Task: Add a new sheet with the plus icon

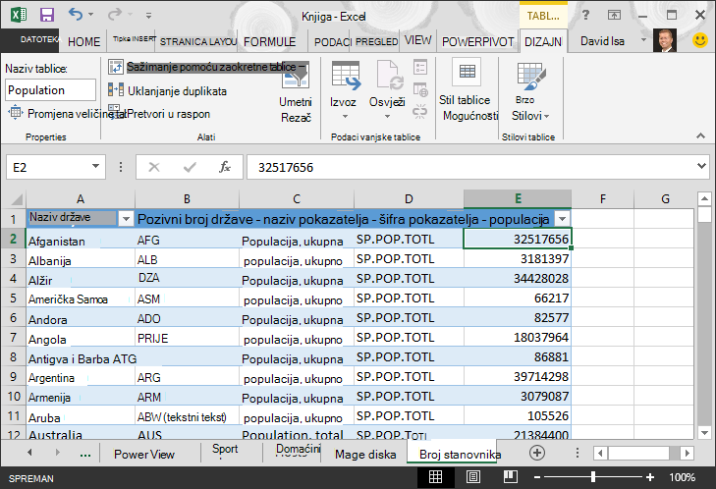Action: pos(537,453)
